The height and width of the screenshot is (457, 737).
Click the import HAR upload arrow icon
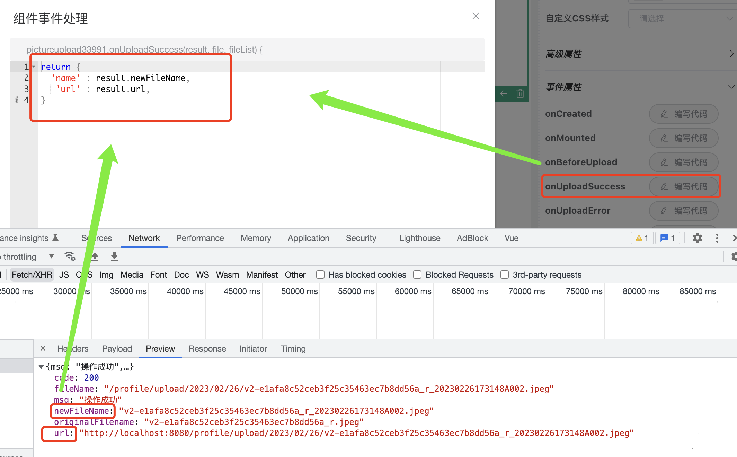click(95, 257)
